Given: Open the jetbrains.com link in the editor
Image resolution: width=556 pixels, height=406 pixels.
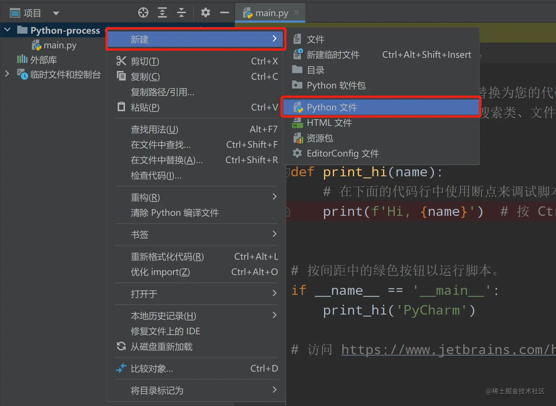Looking at the screenshot, I should [x=449, y=349].
